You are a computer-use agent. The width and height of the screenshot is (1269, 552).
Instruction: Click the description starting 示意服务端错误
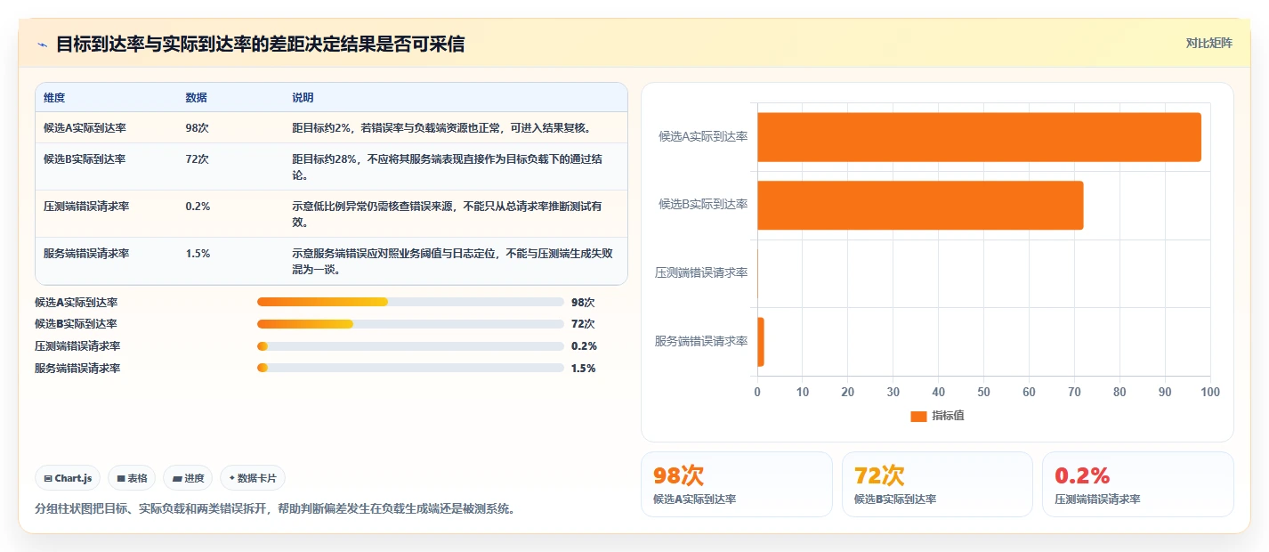(452, 262)
